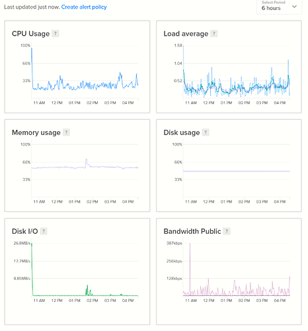Click the Disk I/O title

click(25, 231)
